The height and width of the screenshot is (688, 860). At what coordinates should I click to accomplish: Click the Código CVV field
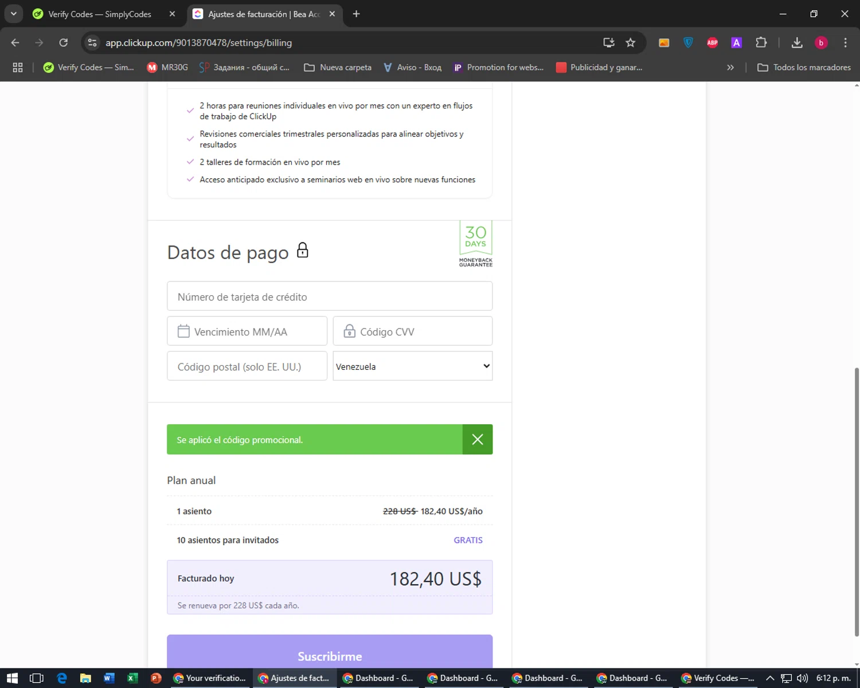pos(413,331)
